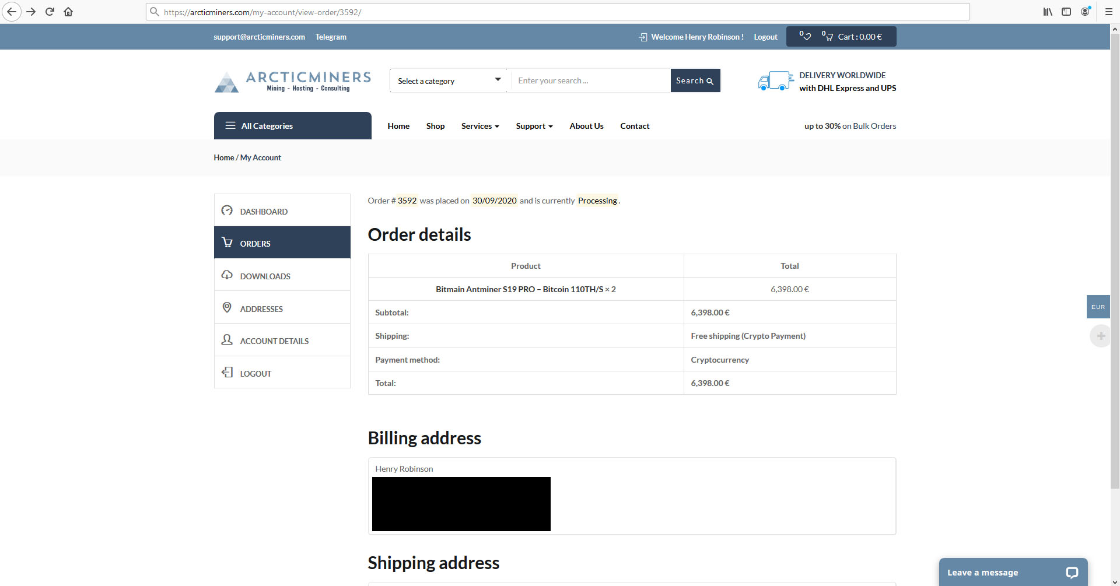Image resolution: width=1120 pixels, height=586 pixels.
Task: Click the Cart : 0.00 € link
Action: coord(860,37)
